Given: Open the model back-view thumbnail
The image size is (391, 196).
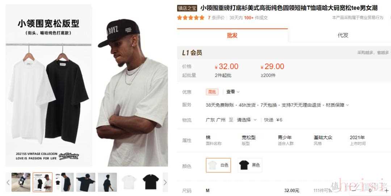Looking at the screenshot, I should coord(107,182).
